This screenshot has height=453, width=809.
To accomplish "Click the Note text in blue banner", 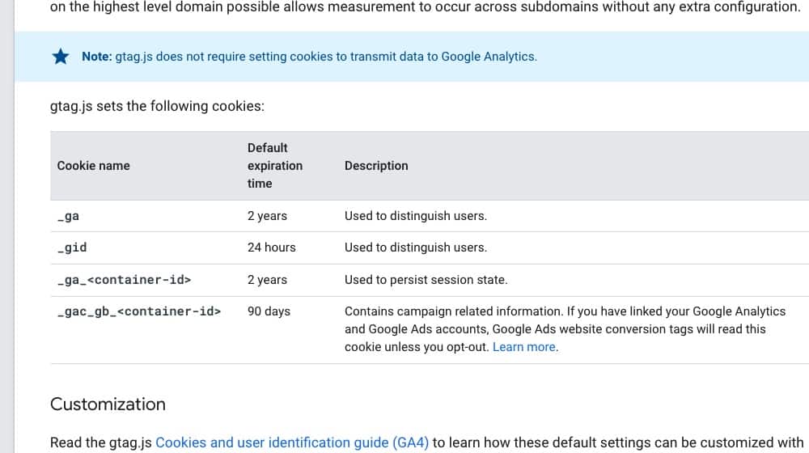I will pos(309,57).
